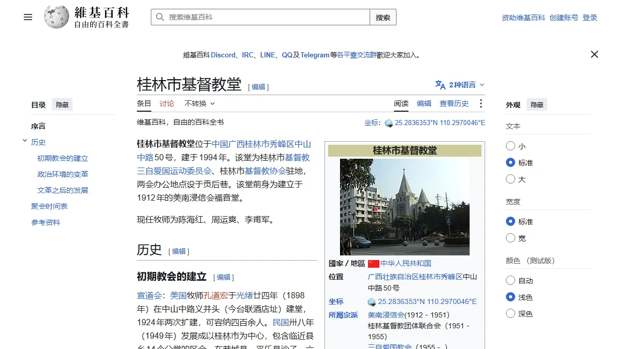The height and width of the screenshot is (349, 622).
Task: Open the main hamburger menu
Action: 28,17
